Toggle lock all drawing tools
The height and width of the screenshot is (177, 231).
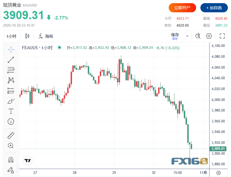click(11, 170)
